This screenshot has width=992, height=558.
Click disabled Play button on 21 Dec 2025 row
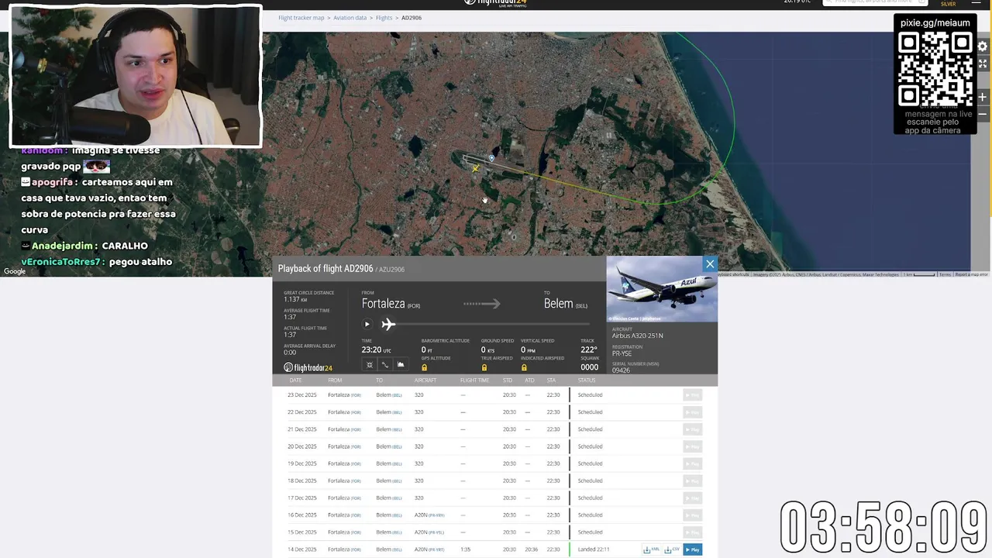692,429
